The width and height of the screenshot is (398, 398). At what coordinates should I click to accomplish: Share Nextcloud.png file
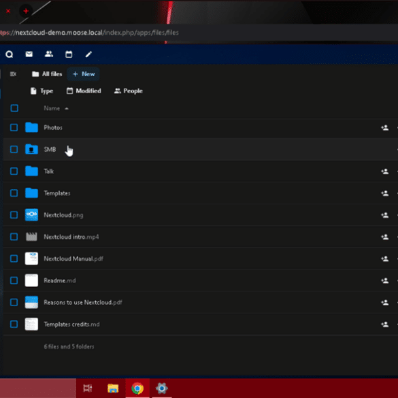click(x=385, y=215)
